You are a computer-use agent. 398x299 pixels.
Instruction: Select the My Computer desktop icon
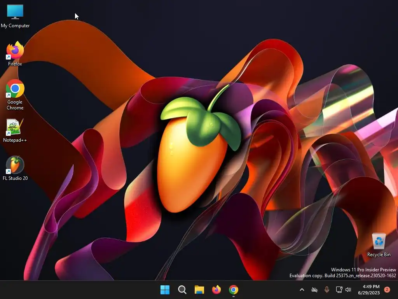[x=15, y=16]
